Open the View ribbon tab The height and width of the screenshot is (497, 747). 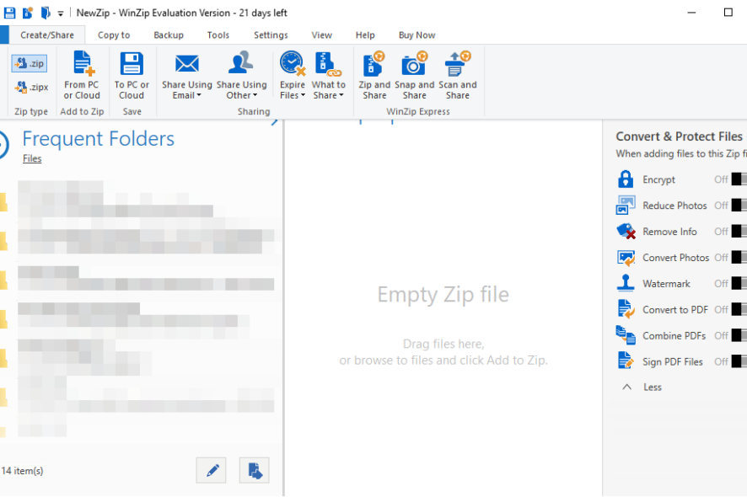(x=321, y=35)
